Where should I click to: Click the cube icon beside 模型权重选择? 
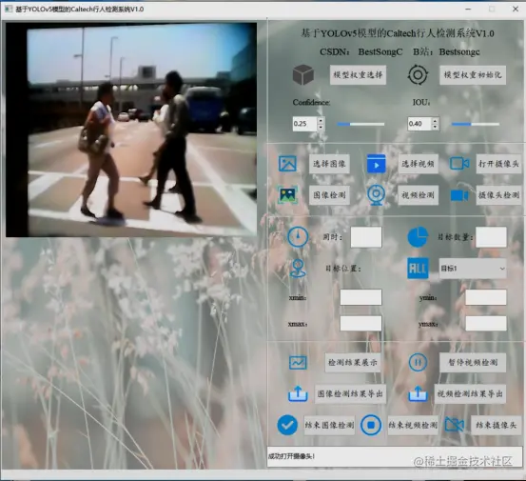point(303,75)
